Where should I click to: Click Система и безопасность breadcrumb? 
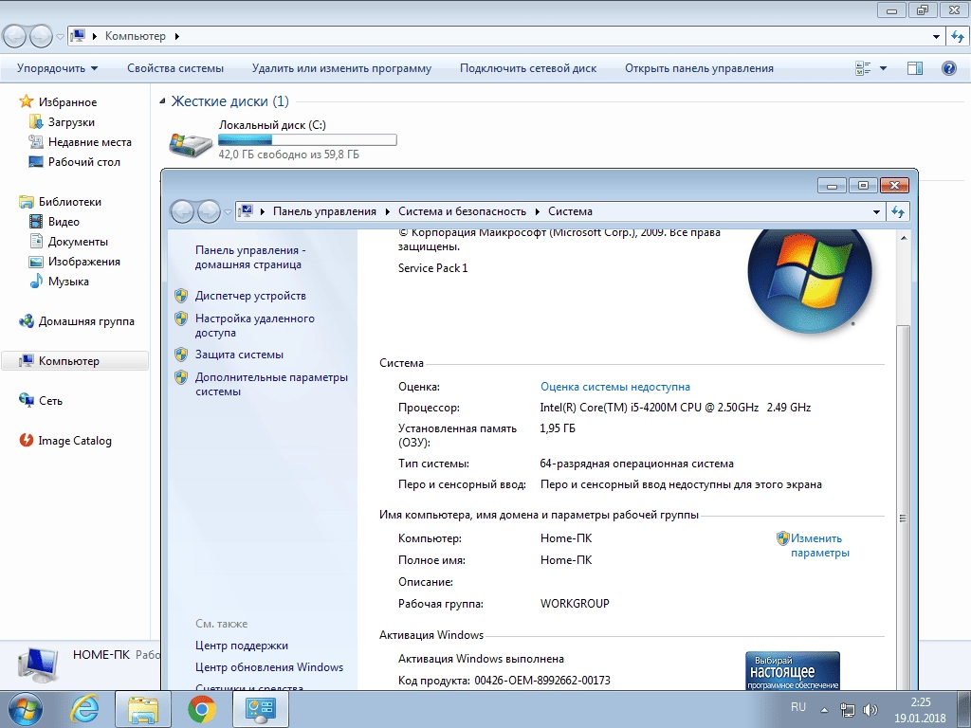pos(462,211)
